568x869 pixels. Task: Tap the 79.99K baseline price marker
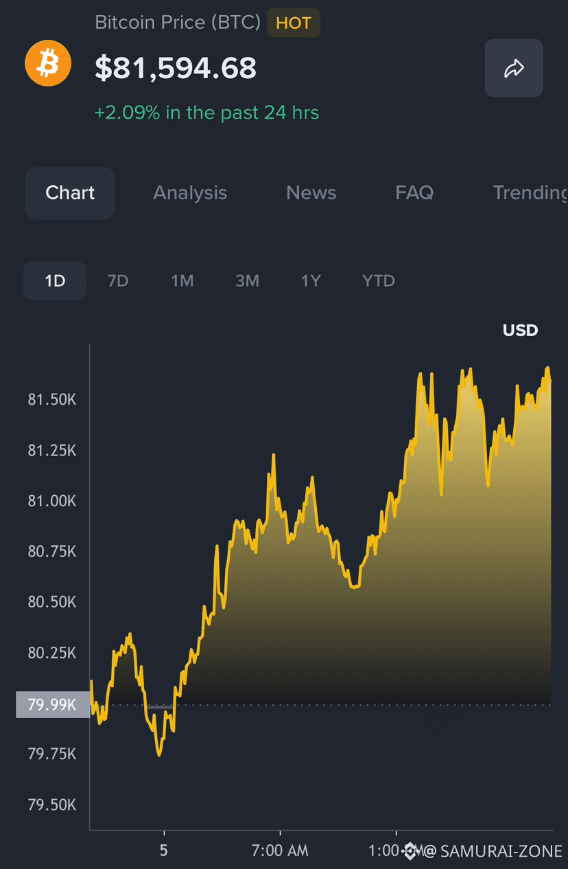coord(53,704)
